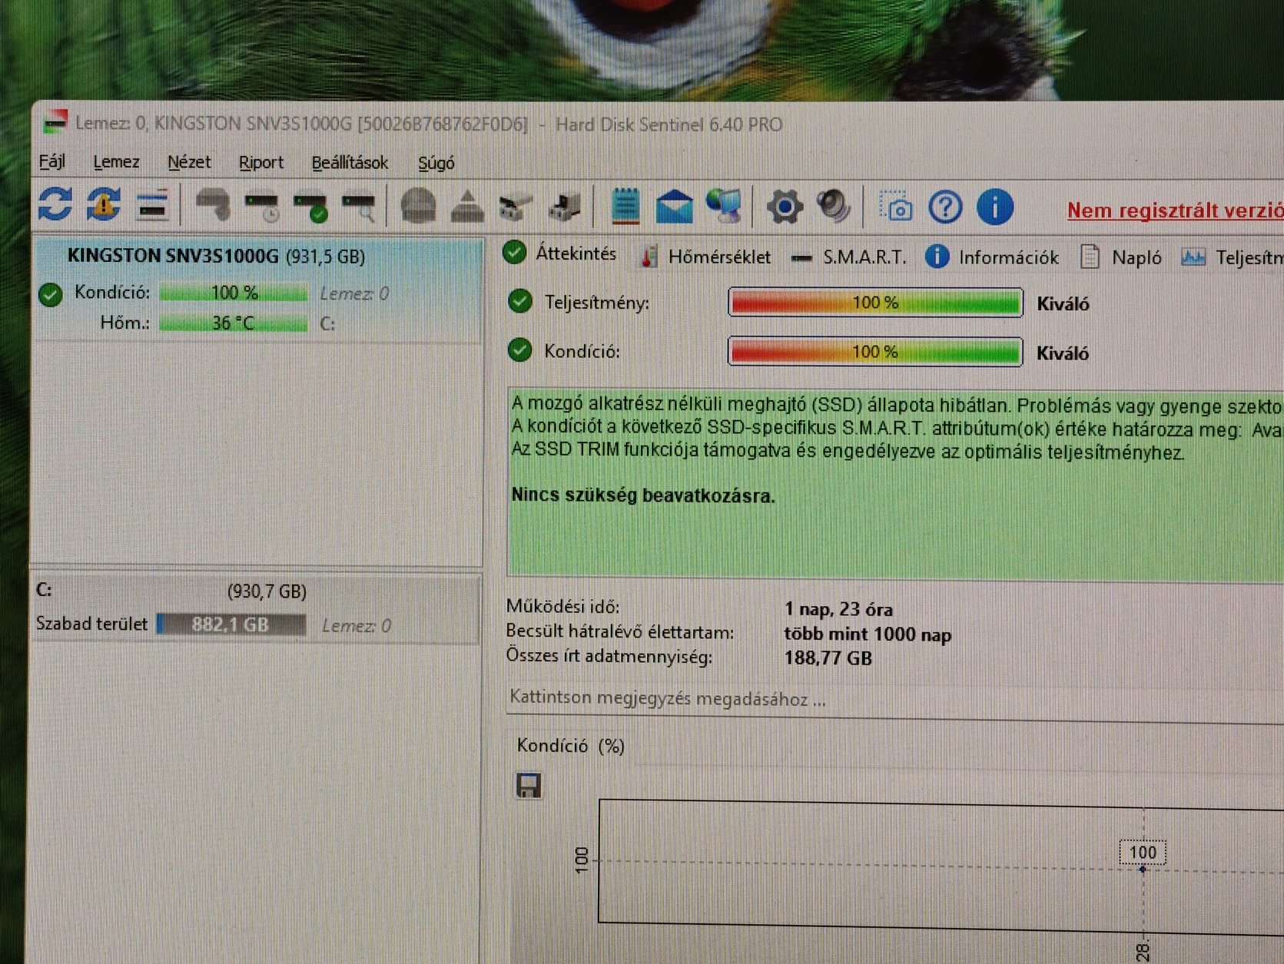This screenshot has height=964, width=1284.
Task: Click the '188,77 GB' written data value
Action: pos(828,658)
